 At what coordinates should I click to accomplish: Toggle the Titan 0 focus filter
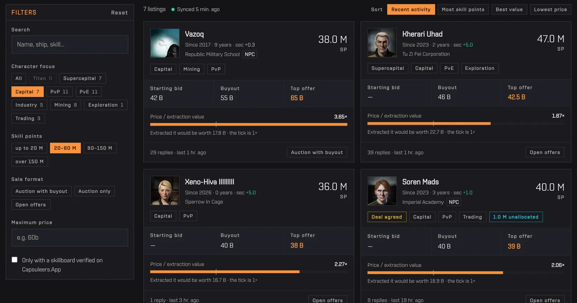[43, 78]
